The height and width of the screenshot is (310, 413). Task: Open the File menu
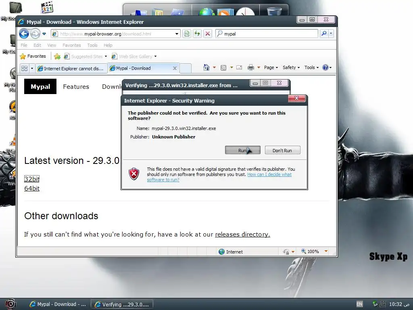(x=24, y=45)
